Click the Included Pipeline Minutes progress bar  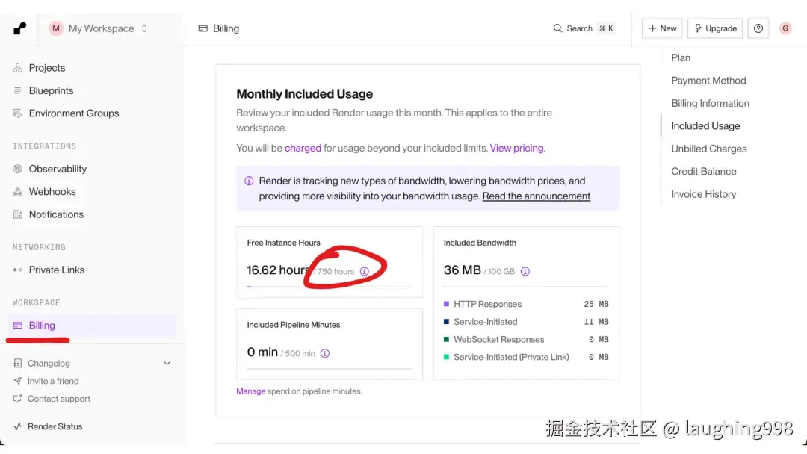(x=330, y=369)
